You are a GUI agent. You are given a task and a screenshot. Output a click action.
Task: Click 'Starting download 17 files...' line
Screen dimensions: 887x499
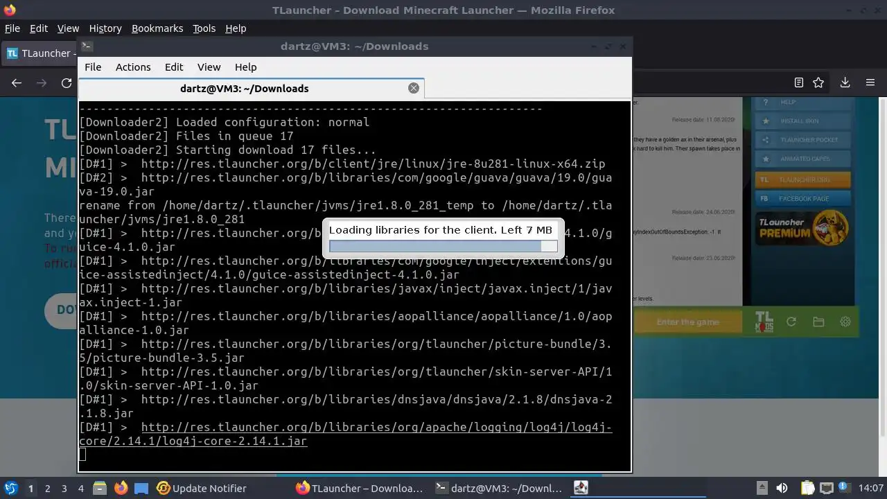(227, 150)
